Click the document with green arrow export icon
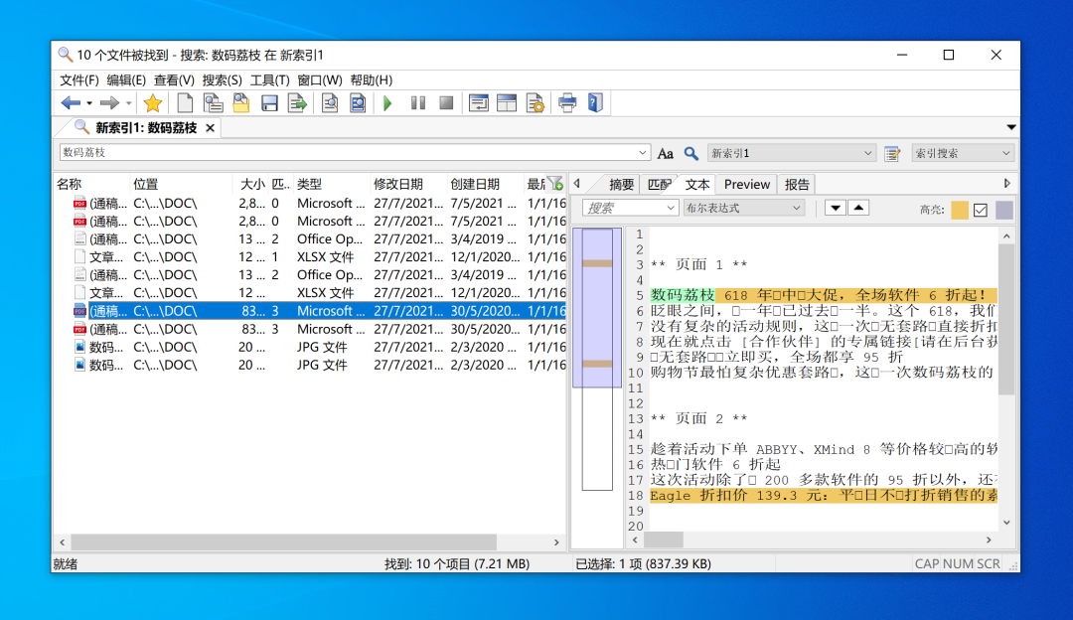The height and width of the screenshot is (620, 1073). point(298,103)
